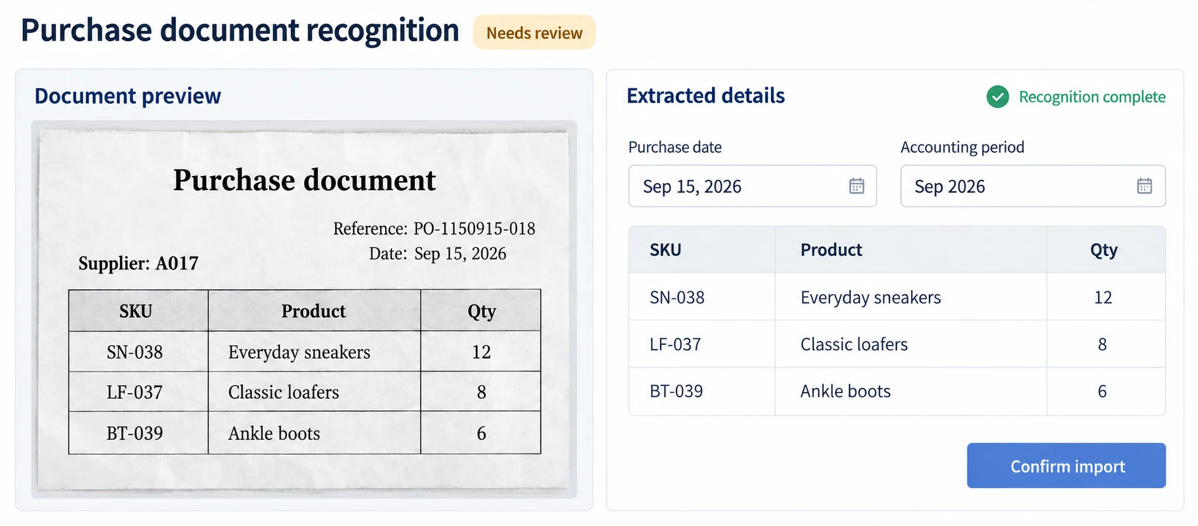The image size is (1198, 526).
Task: Click Ankle boots in the document preview table
Action: click(x=274, y=434)
